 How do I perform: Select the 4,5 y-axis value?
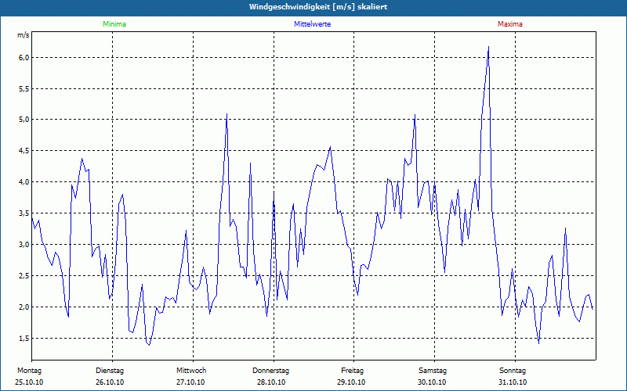click(24, 150)
